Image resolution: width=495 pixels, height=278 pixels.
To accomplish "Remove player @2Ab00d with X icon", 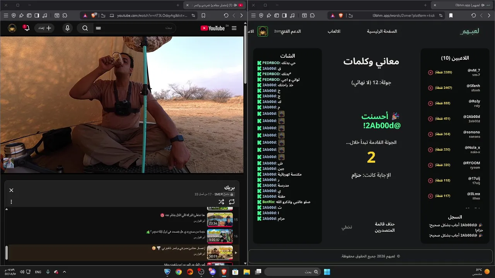I will tap(430, 119).
